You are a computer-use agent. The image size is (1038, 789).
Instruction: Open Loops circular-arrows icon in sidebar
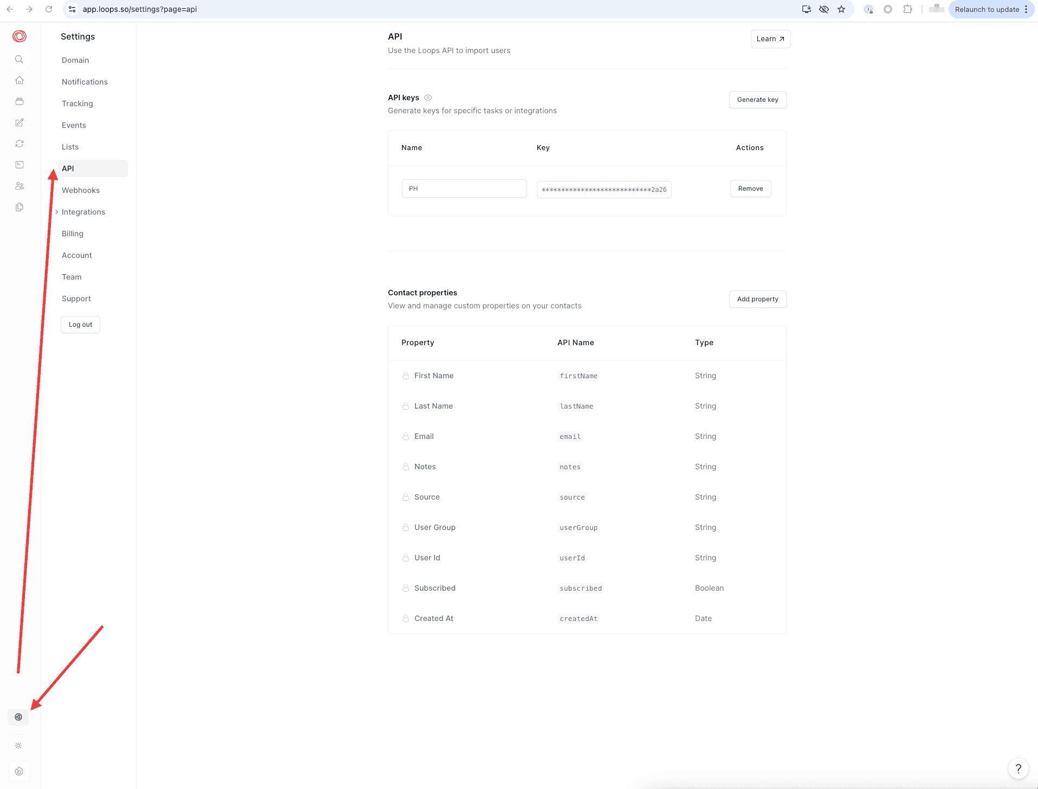click(x=20, y=144)
